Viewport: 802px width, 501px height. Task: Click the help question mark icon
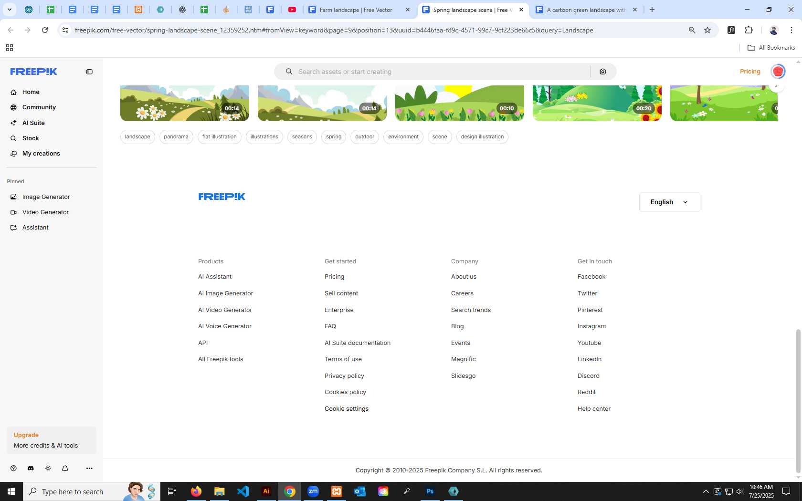(13, 469)
